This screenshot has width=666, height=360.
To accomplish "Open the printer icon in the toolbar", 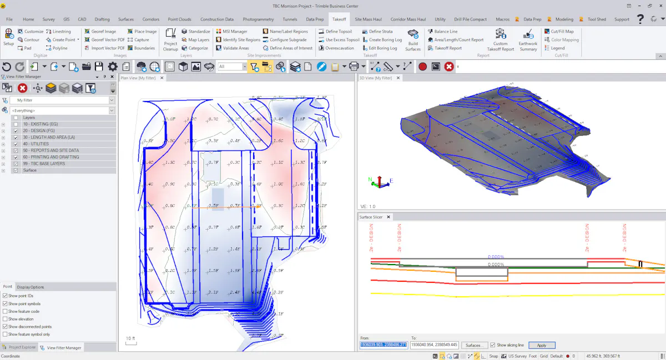I will click(354, 67).
